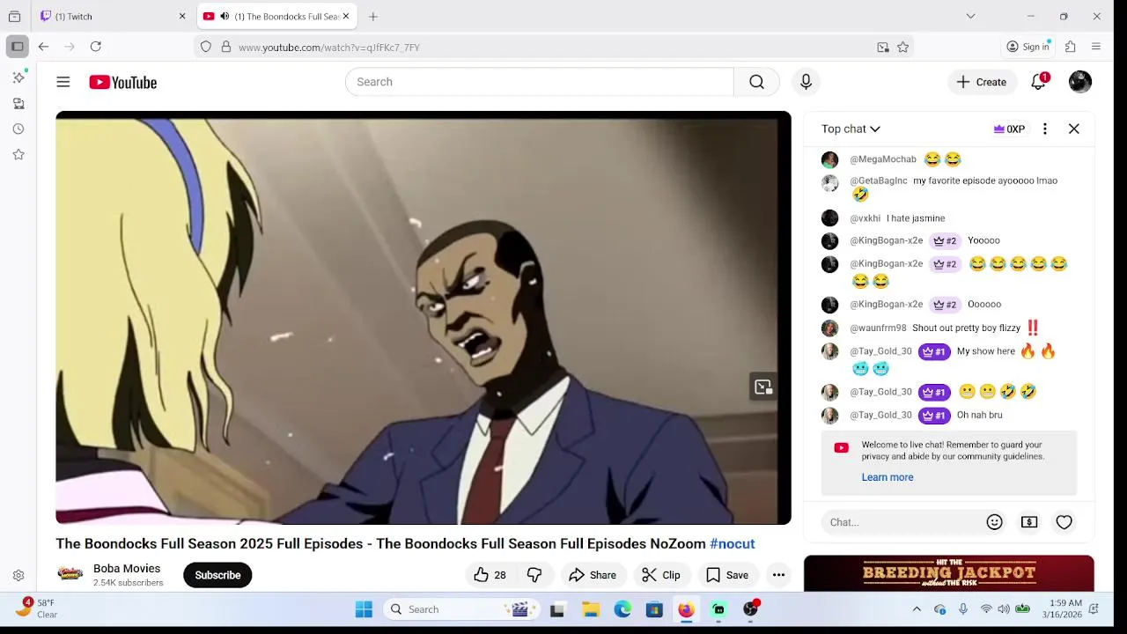Open the 0XP points crown badge
The height and width of the screenshot is (634, 1127).
[1009, 129]
